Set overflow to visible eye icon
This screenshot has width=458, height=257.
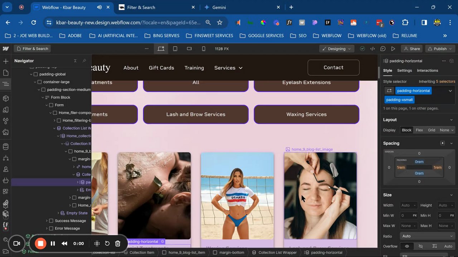[x=407, y=246]
